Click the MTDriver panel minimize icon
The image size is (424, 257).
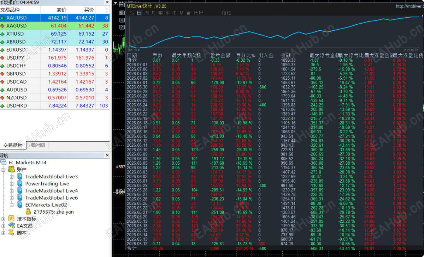[x=122, y=6]
